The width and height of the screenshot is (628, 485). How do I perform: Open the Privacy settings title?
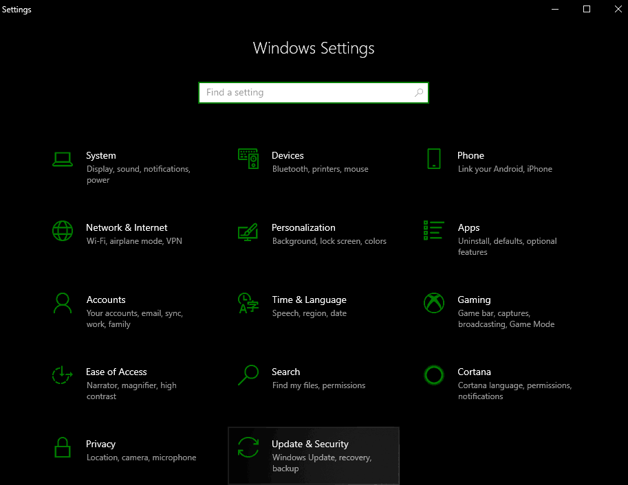[100, 444]
